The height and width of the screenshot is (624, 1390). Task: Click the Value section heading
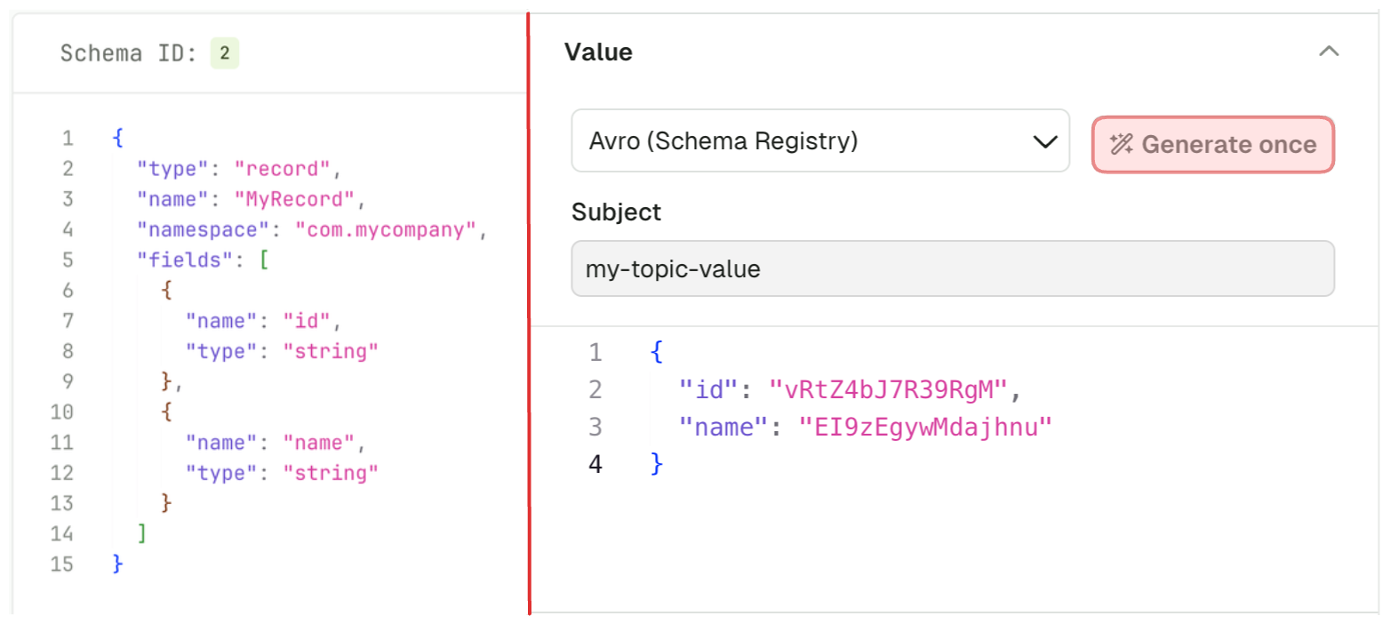coord(598,52)
